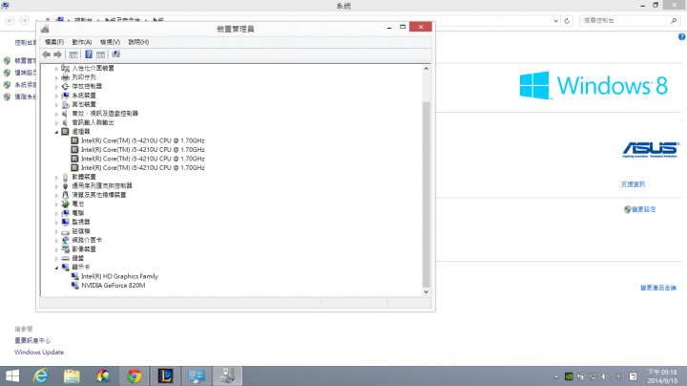
Task: Click the network adapter icon beside 網路介面卡
Action: (x=65, y=240)
